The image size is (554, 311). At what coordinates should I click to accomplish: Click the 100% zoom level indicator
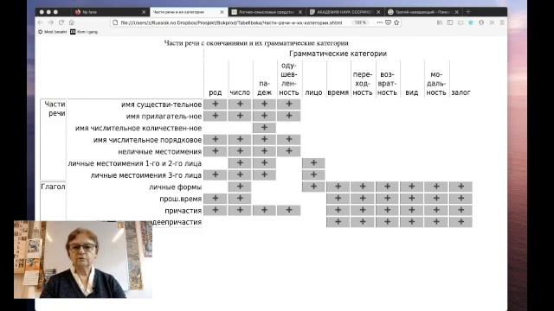(x=360, y=22)
